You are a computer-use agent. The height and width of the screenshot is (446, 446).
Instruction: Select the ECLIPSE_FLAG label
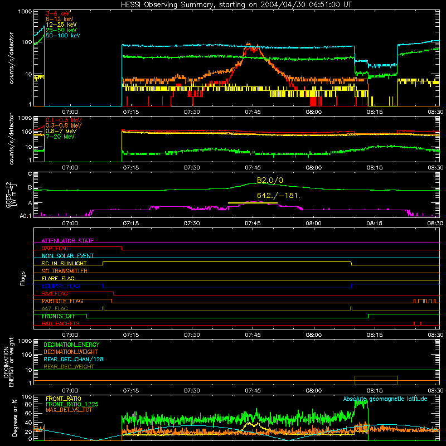tap(61, 286)
